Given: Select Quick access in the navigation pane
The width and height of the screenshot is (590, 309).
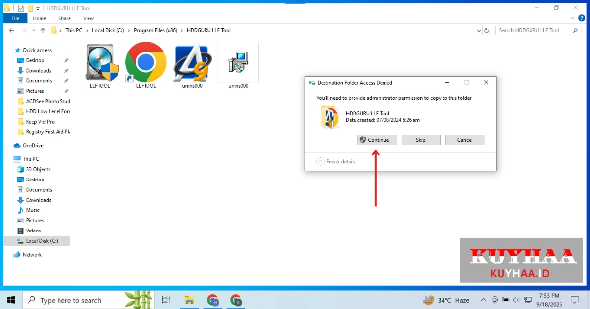Looking at the screenshot, I should [37, 50].
